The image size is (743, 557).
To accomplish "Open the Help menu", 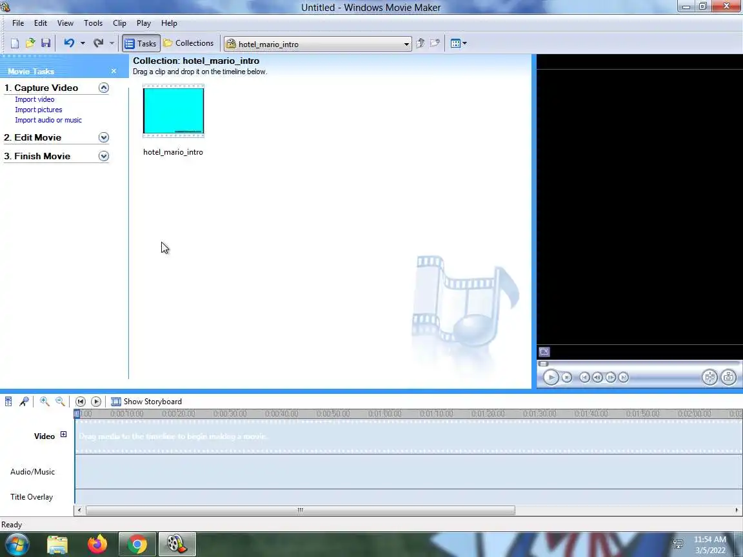I will (169, 23).
